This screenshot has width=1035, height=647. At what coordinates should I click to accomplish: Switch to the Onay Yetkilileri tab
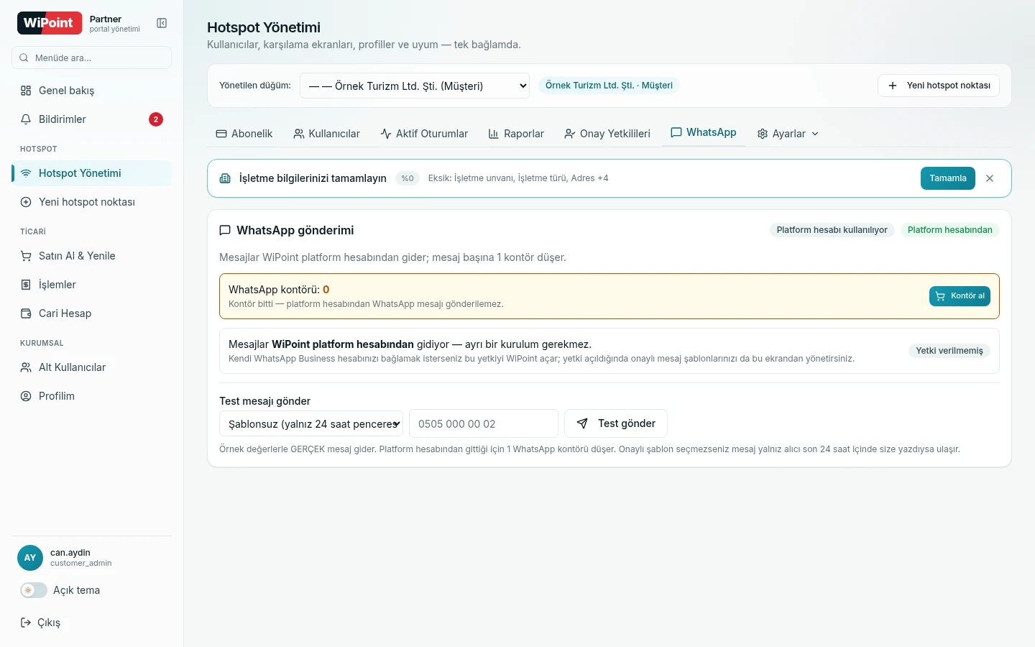pyautogui.click(x=607, y=134)
